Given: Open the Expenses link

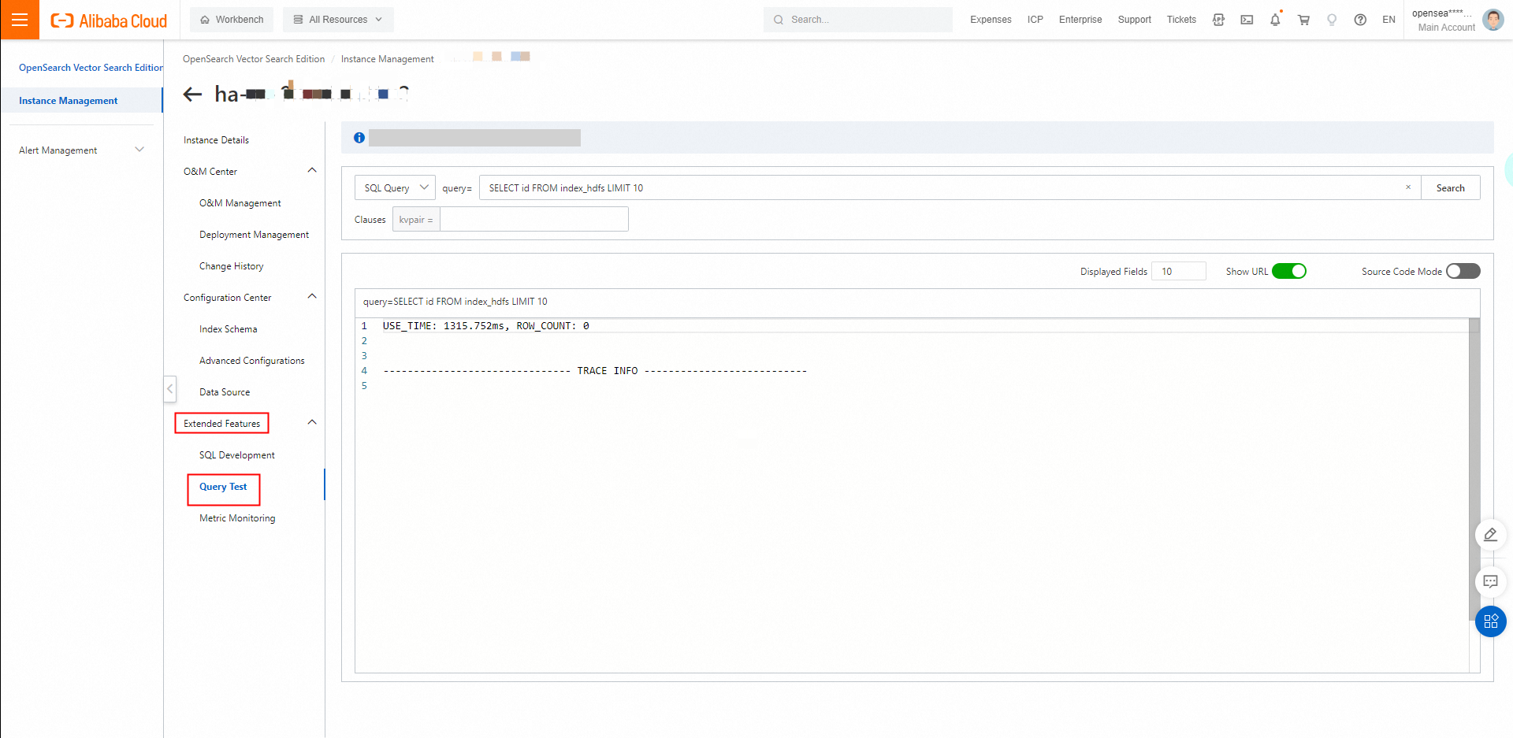Looking at the screenshot, I should tap(991, 20).
